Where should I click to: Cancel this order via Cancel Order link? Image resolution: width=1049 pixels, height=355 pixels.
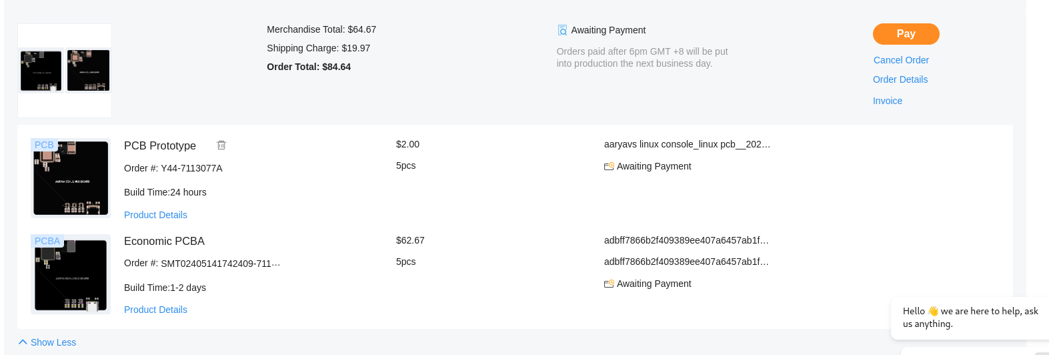point(901,60)
